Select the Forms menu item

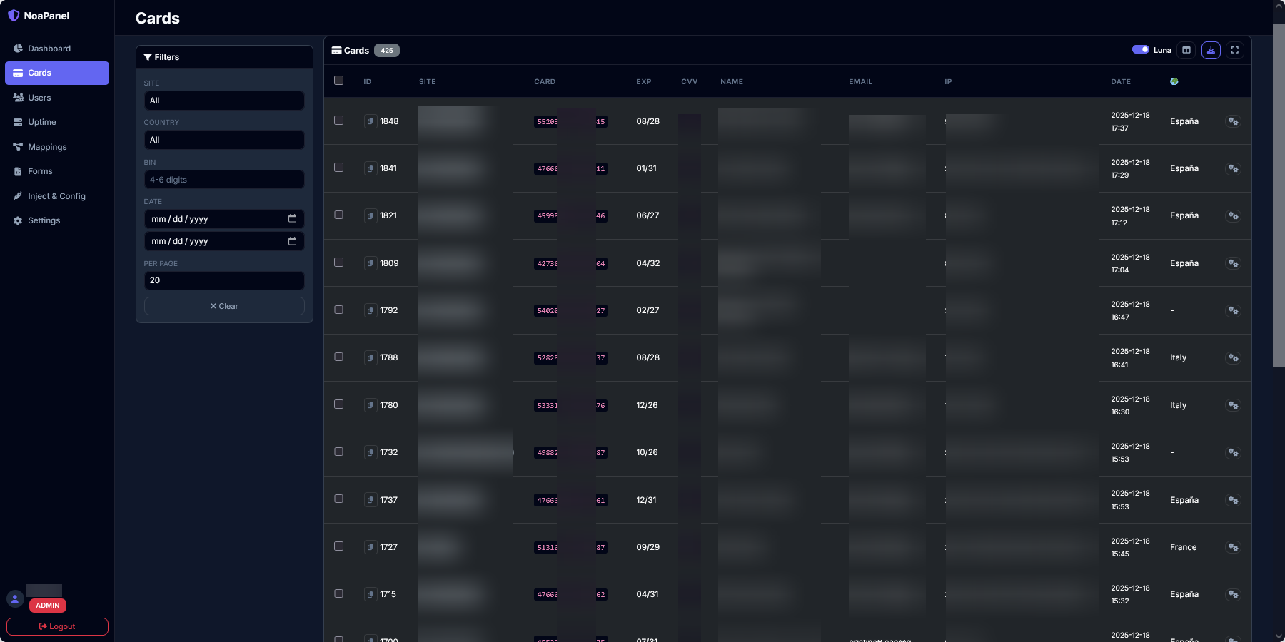click(x=40, y=171)
